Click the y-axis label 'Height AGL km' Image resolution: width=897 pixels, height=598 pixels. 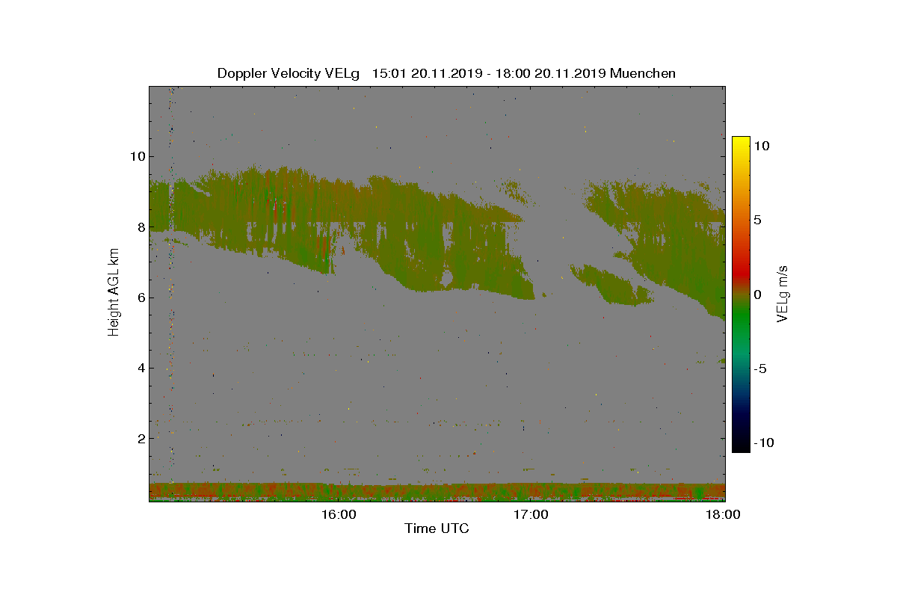(x=114, y=294)
